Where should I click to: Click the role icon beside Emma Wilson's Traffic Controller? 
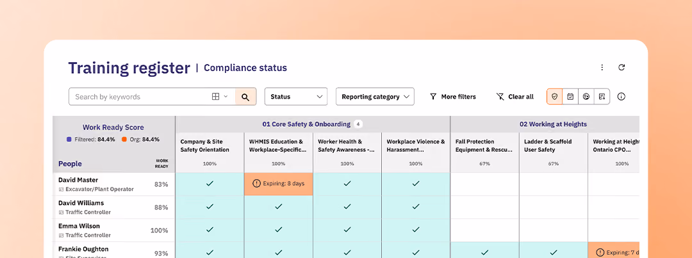coord(61,235)
